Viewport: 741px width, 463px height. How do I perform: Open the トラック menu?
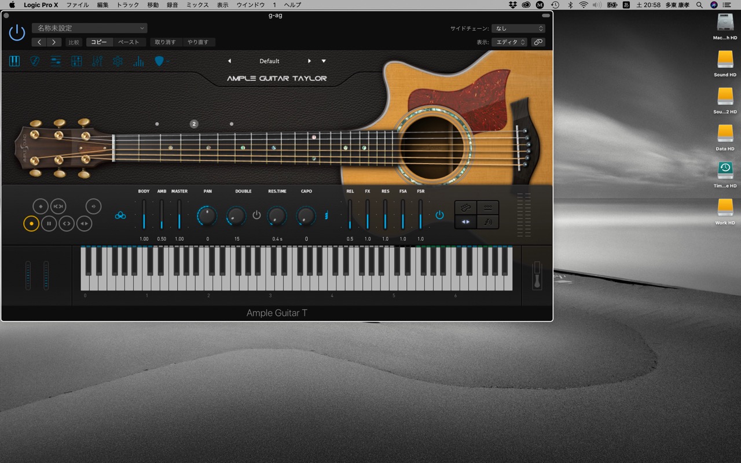tap(128, 5)
